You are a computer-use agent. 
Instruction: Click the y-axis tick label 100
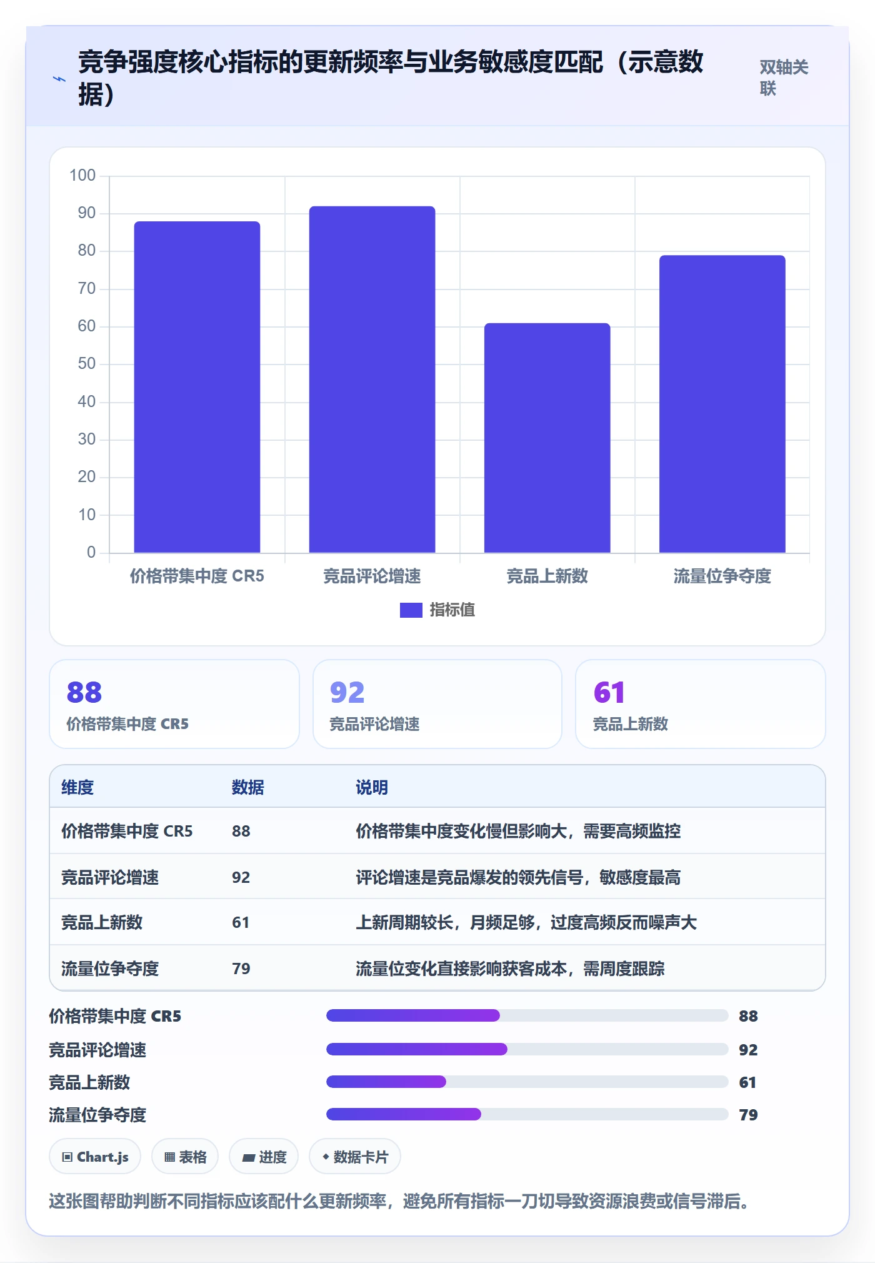click(x=82, y=175)
